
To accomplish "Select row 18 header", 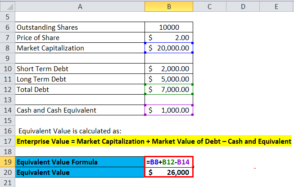I will click(8, 151).
